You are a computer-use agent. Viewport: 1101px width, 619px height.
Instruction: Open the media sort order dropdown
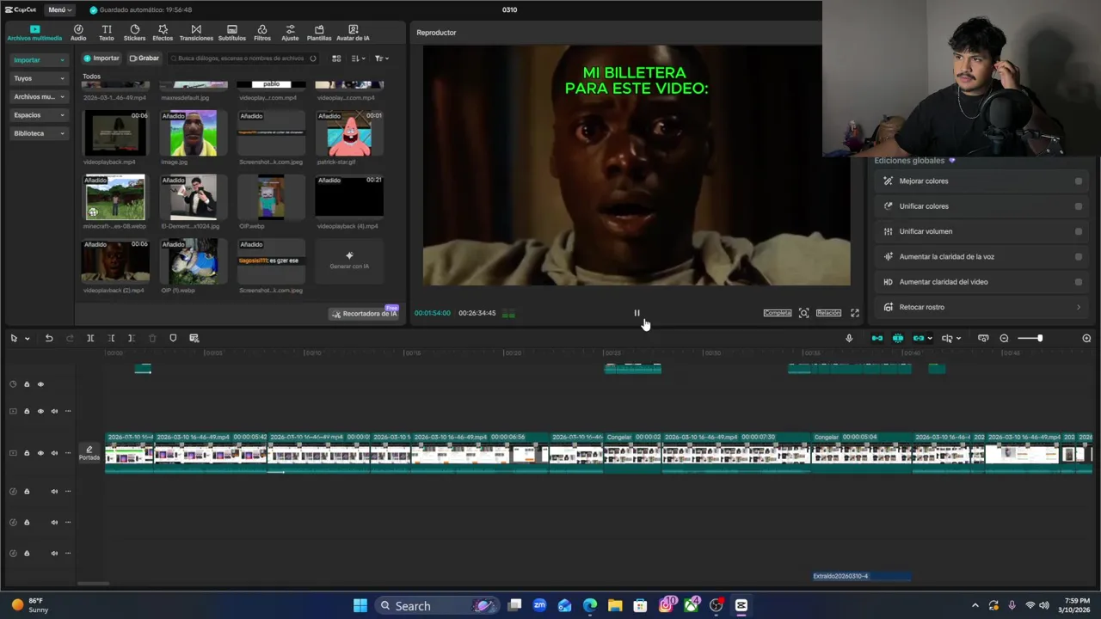click(x=359, y=58)
